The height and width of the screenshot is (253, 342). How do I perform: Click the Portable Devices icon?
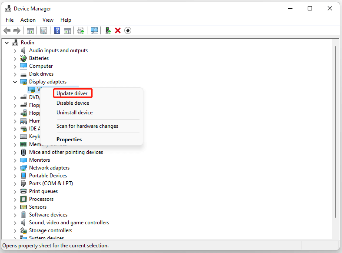click(23, 176)
